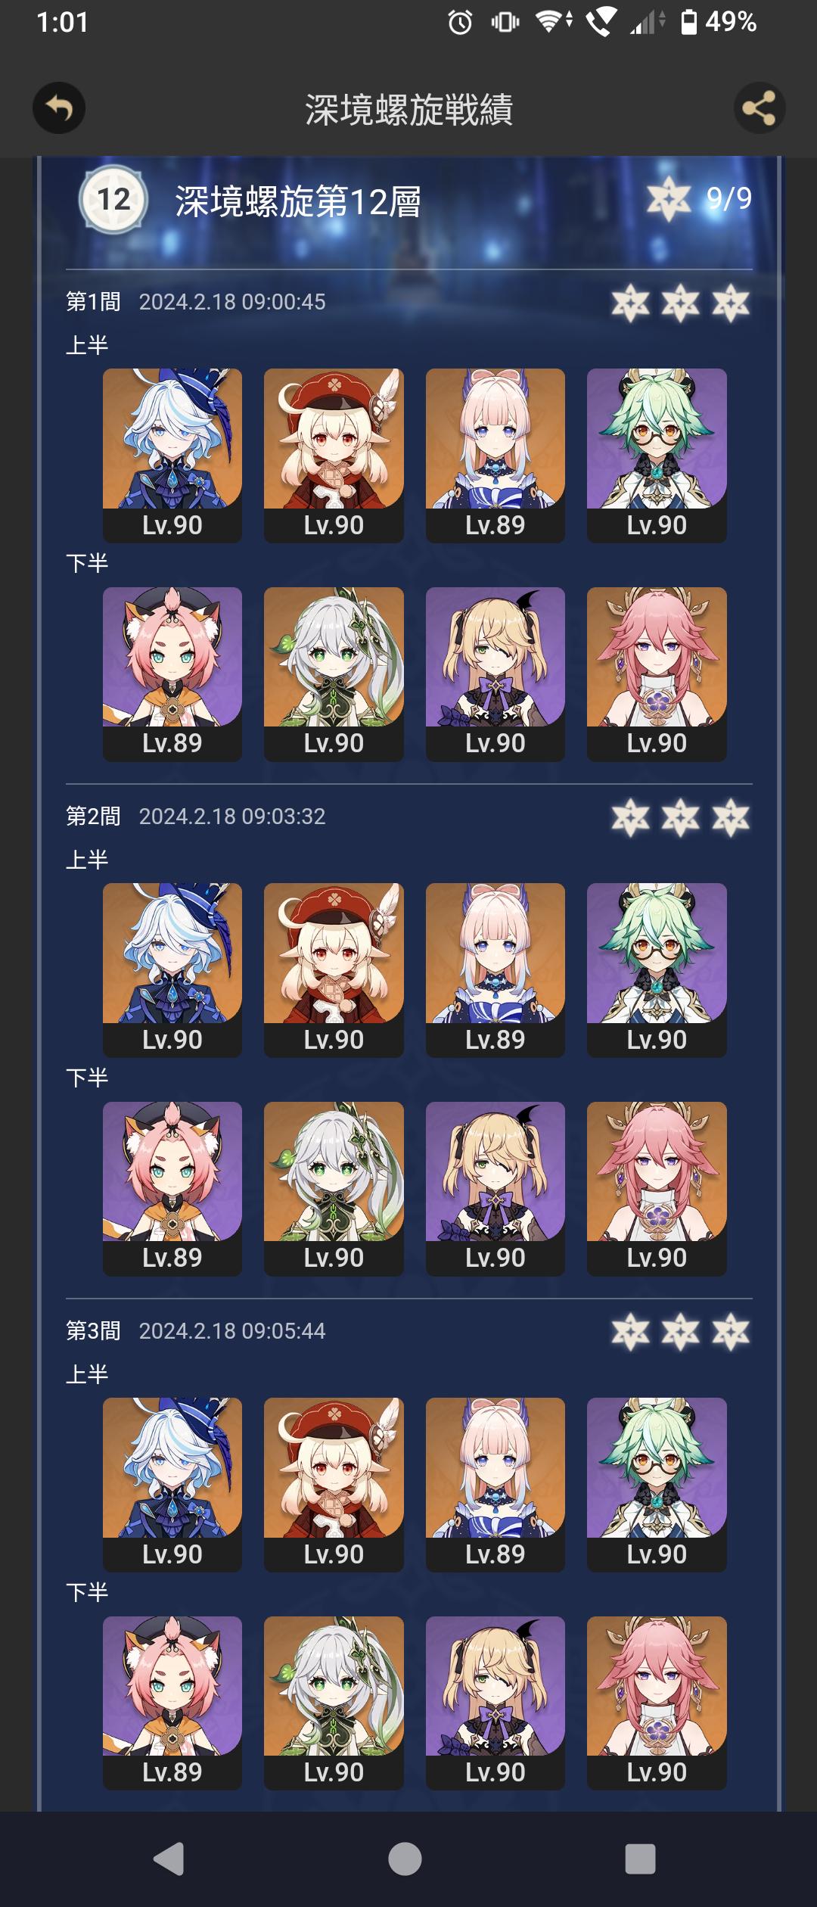Select pink-haired fox character in chamber 3
Screen dimensions: 817x1907
pyautogui.click(x=657, y=1703)
